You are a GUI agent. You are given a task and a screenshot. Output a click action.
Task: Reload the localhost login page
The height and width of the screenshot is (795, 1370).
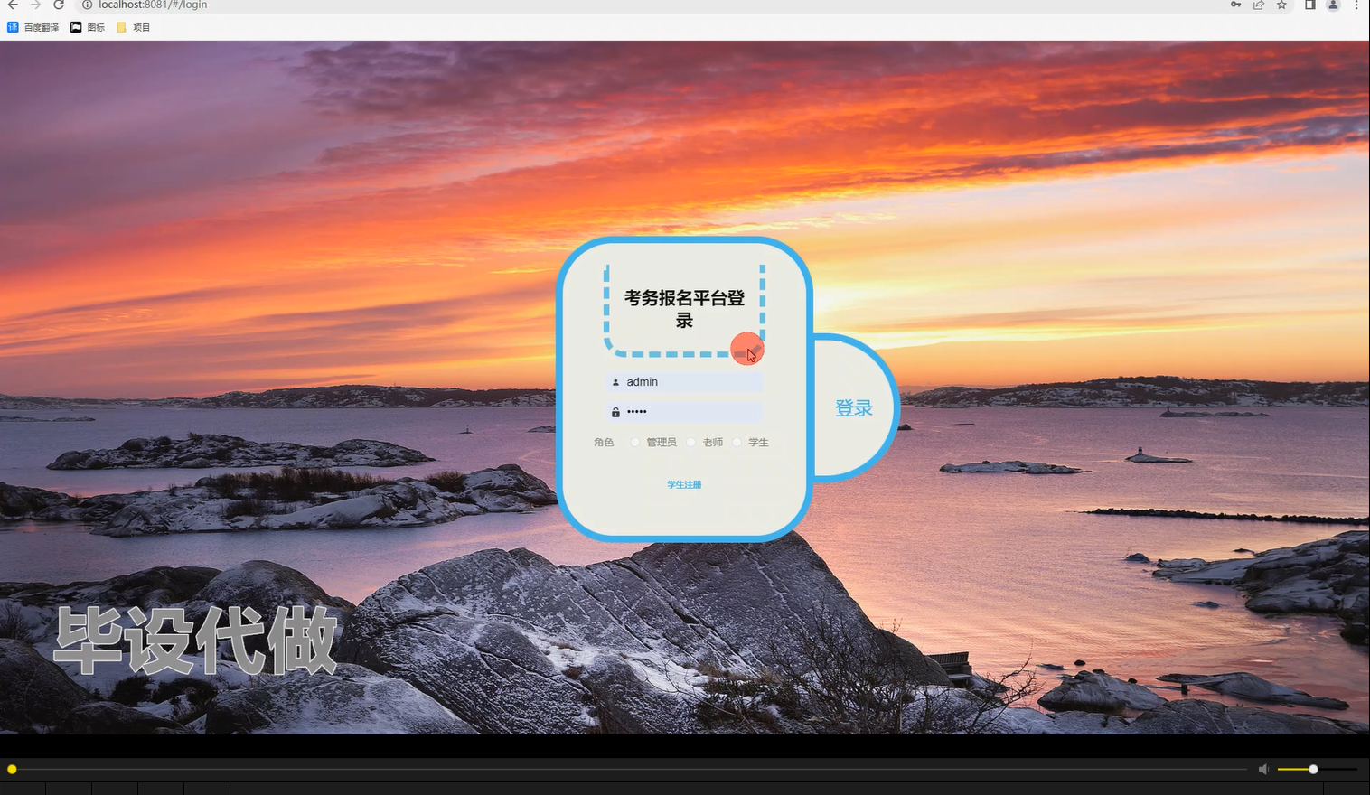tap(59, 5)
